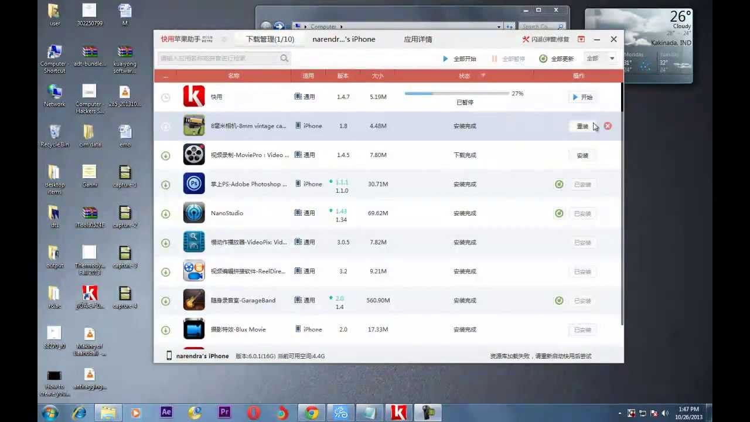Open the Windows Start menu
750x422 pixels.
click(50, 412)
